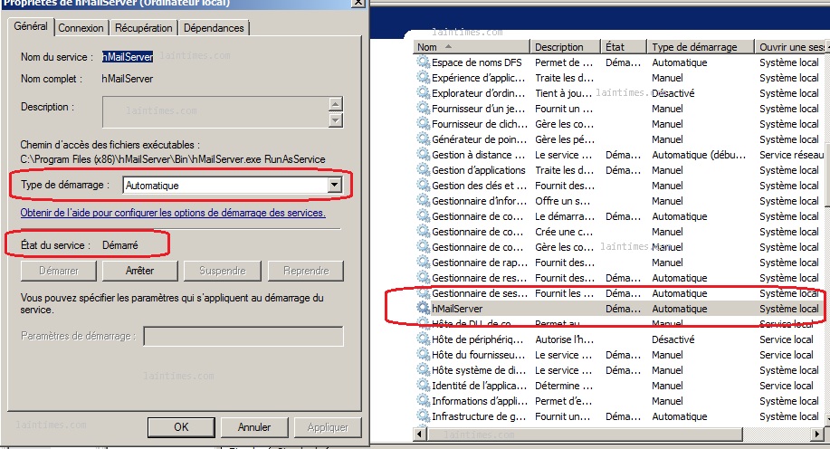Click the services list right scroll arrow
The height and width of the screenshot is (449, 830).
click(x=818, y=435)
